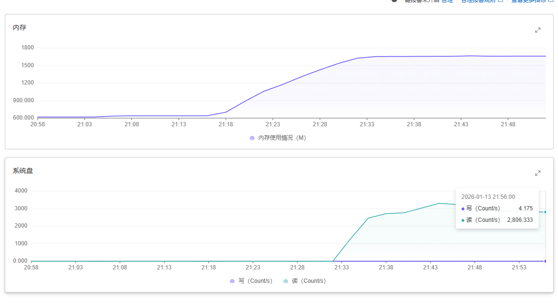The image size is (558, 304).
Task: Open the 系统盘 chart in fullscreen
Action: point(538,173)
